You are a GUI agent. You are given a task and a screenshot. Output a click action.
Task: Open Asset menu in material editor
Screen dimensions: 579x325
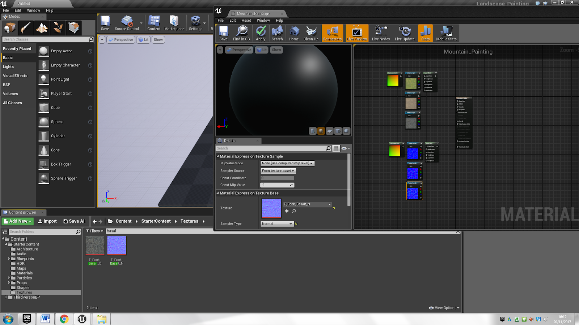[x=246, y=20]
